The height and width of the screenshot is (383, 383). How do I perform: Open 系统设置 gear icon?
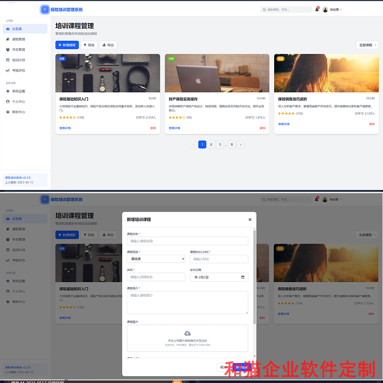click(x=8, y=91)
